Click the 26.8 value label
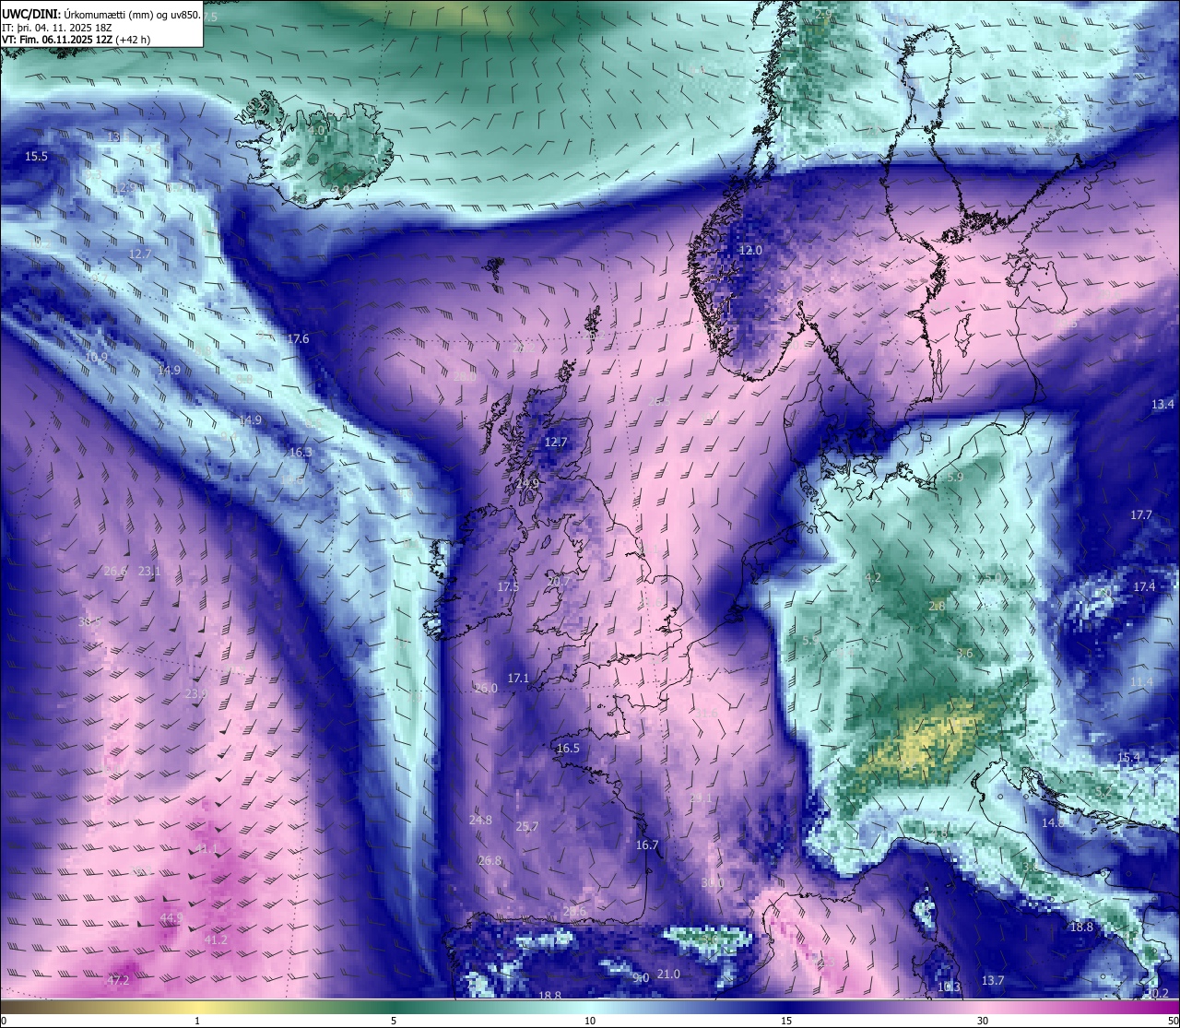The width and height of the screenshot is (1180, 1028). [x=490, y=861]
